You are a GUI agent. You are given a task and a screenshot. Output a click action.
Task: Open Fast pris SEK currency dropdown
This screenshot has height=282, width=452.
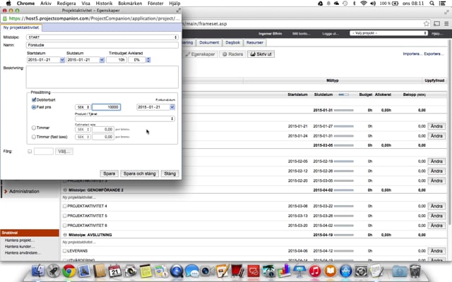(x=83, y=107)
